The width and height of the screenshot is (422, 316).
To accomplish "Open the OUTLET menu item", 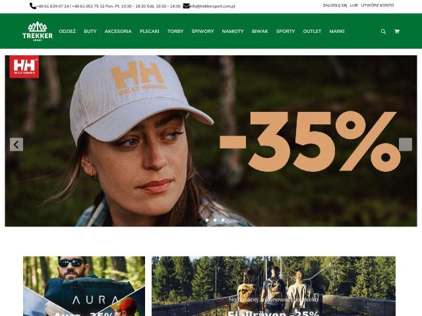I will coord(312,32).
